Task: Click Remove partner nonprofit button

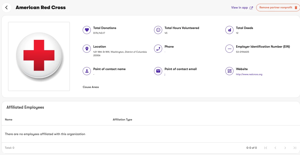Action: point(278,8)
